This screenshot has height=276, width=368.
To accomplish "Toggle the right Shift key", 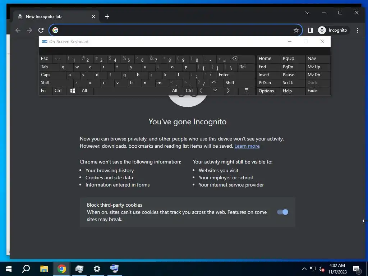I will coord(239,83).
